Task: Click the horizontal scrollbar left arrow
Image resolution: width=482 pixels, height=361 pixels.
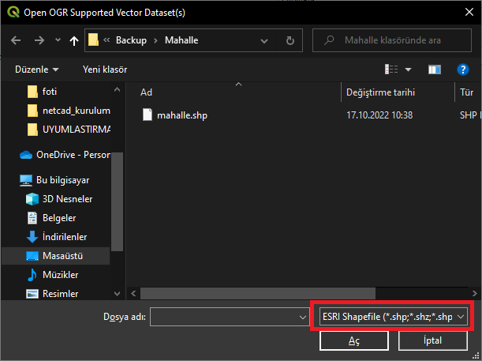Action: (x=133, y=294)
